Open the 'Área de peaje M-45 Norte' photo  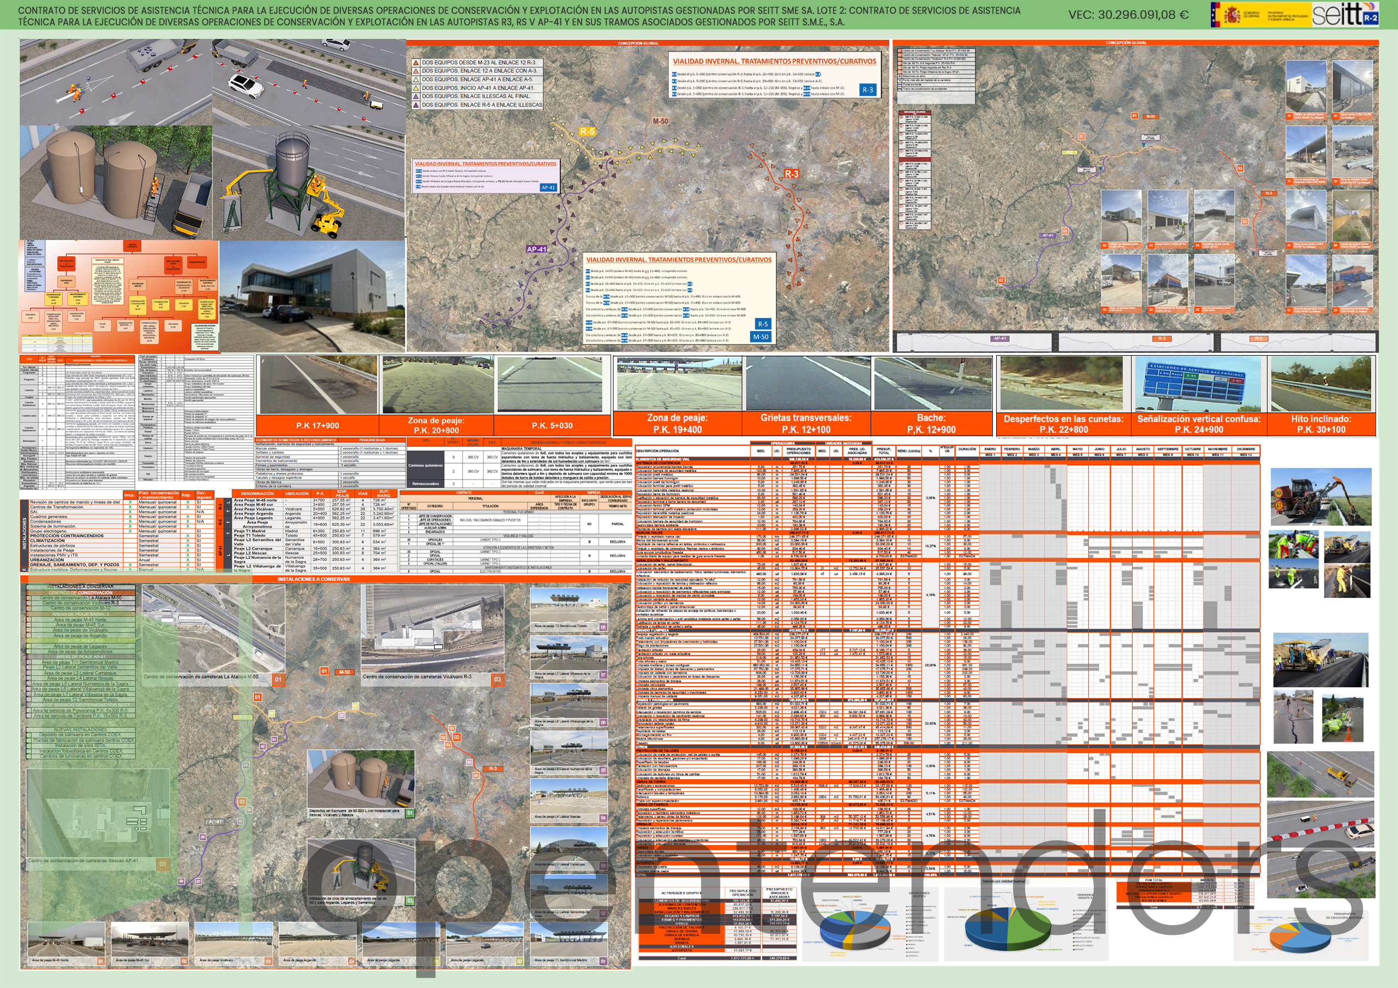(x=66, y=940)
